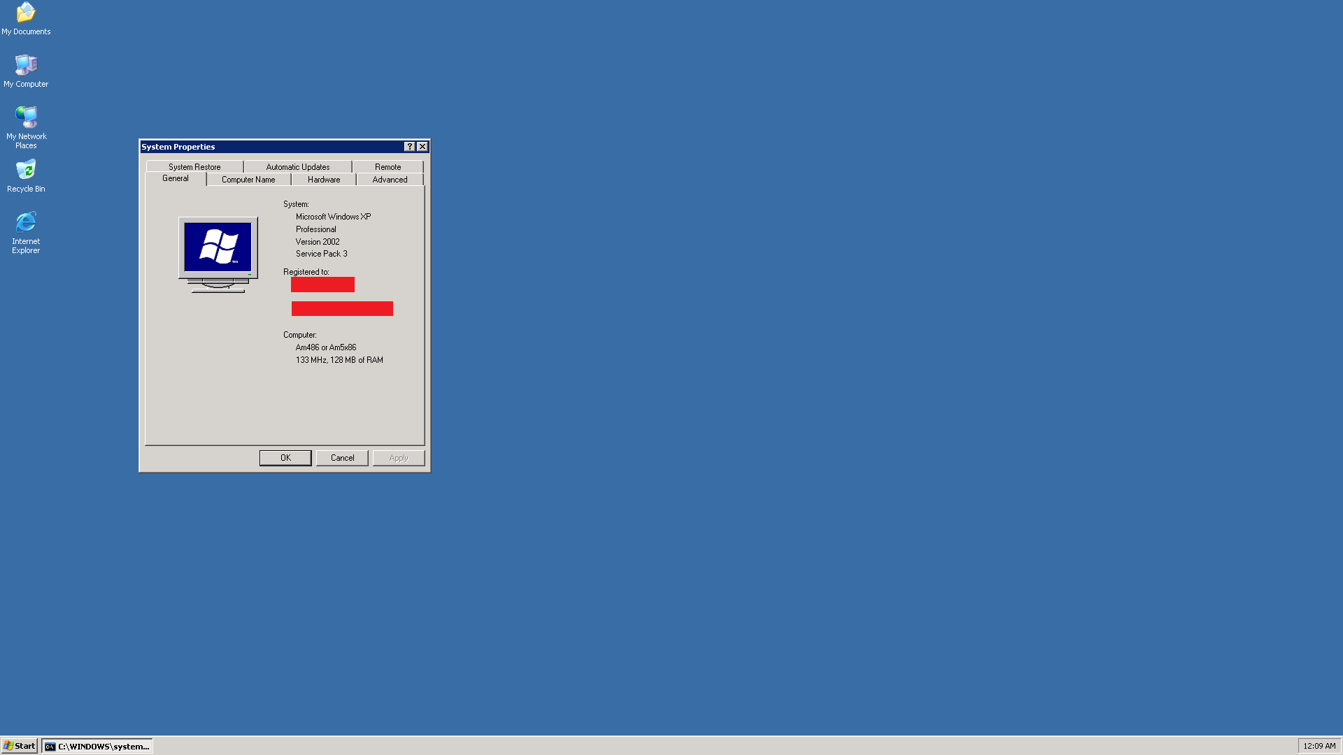Select the C:\WINDOWS\system taskbar entry

pyautogui.click(x=96, y=746)
